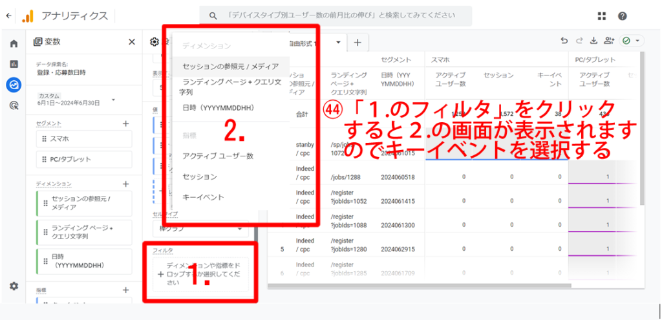Image resolution: width=662 pixels, height=320 pixels.
Task: Click the 2024061415 date cell
Action: point(398,201)
